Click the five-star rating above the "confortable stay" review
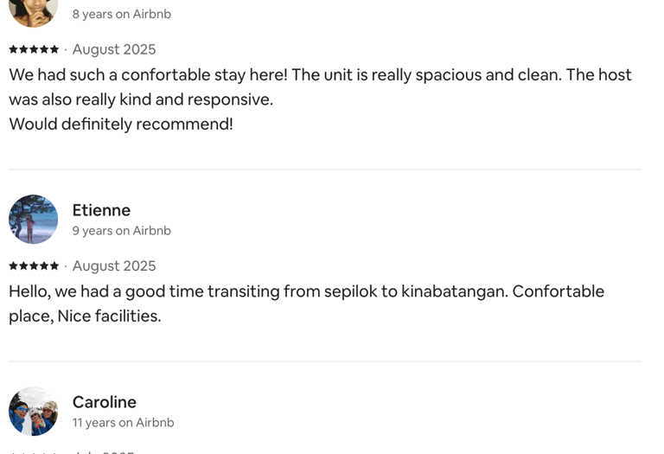 click(34, 49)
